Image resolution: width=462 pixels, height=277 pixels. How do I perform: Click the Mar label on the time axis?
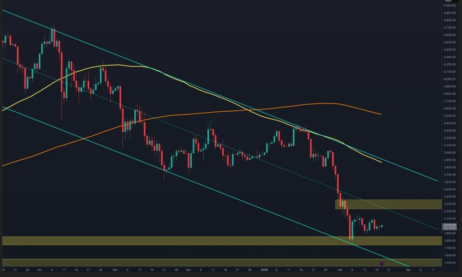[408, 270]
